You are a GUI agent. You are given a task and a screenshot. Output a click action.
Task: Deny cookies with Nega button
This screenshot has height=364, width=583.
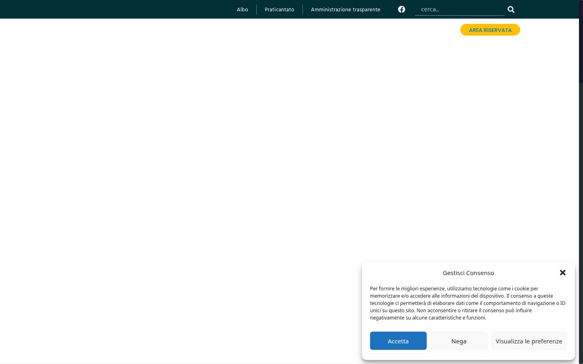459,341
